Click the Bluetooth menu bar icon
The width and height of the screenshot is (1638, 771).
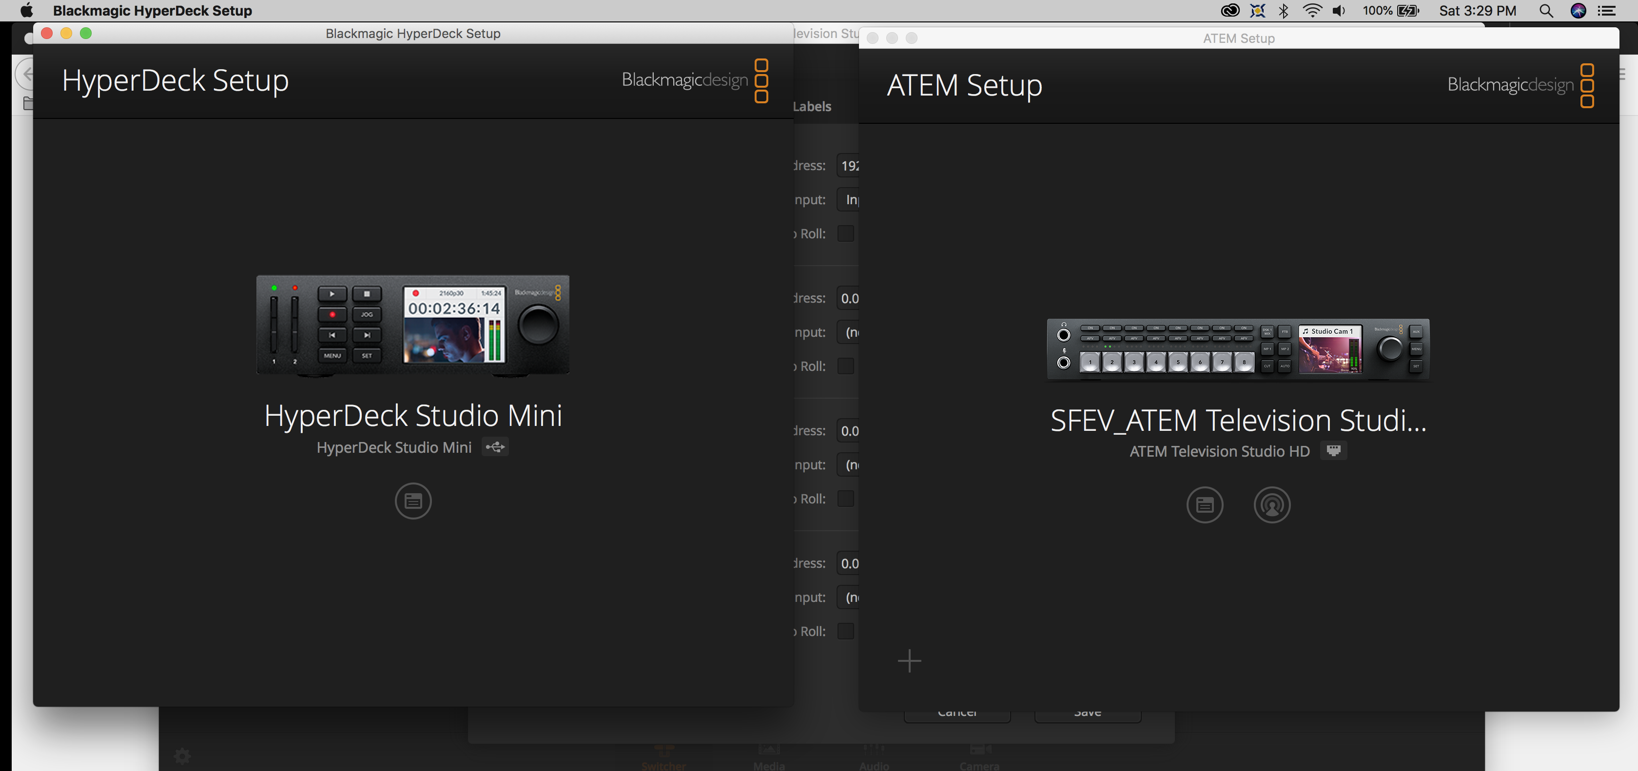[x=1283, y=11]
